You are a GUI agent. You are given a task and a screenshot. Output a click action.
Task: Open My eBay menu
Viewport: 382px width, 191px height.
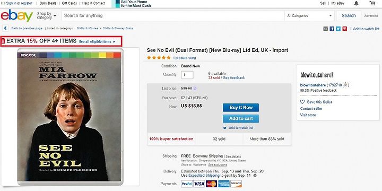pos(337,3)
